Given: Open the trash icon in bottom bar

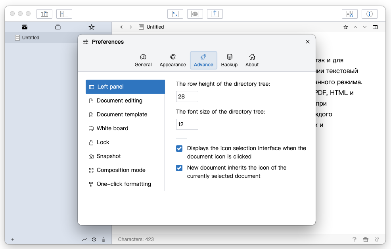Looking at the screenshot, I should 103,239.
